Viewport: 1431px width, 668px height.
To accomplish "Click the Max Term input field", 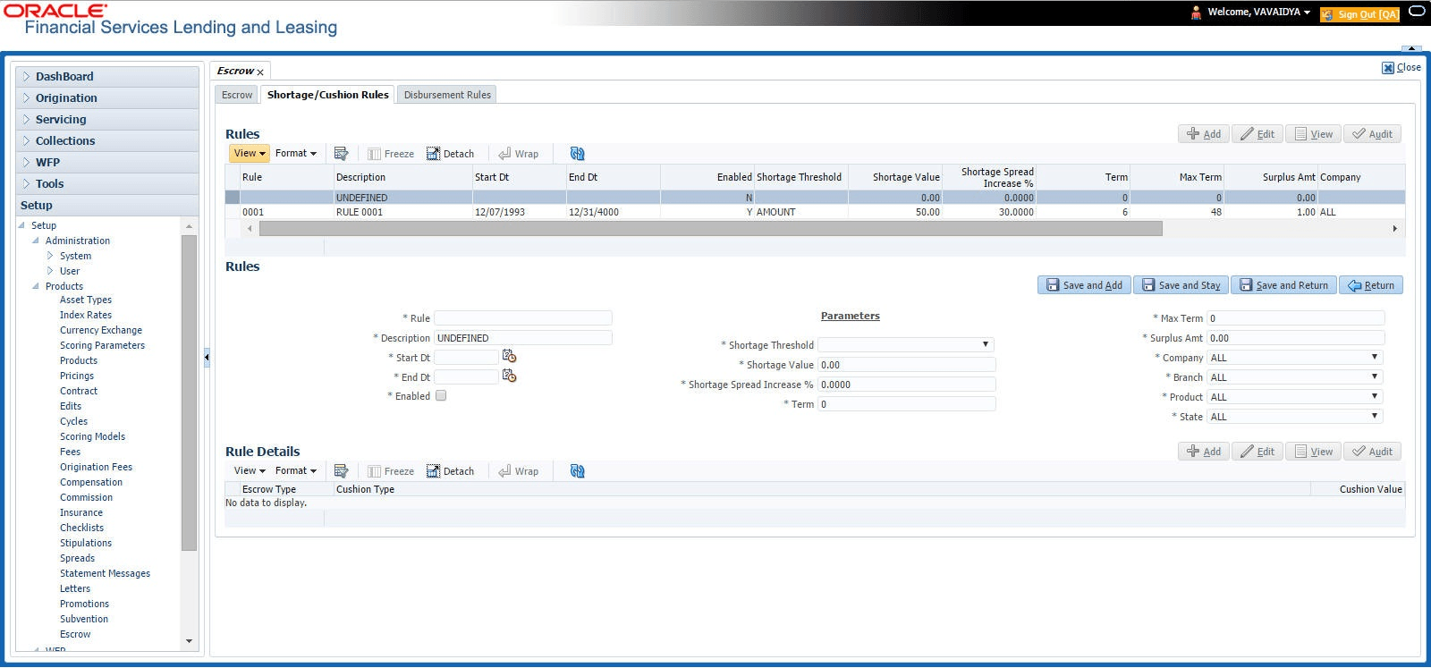I will pyautogui.click(x=1296, y=318).
